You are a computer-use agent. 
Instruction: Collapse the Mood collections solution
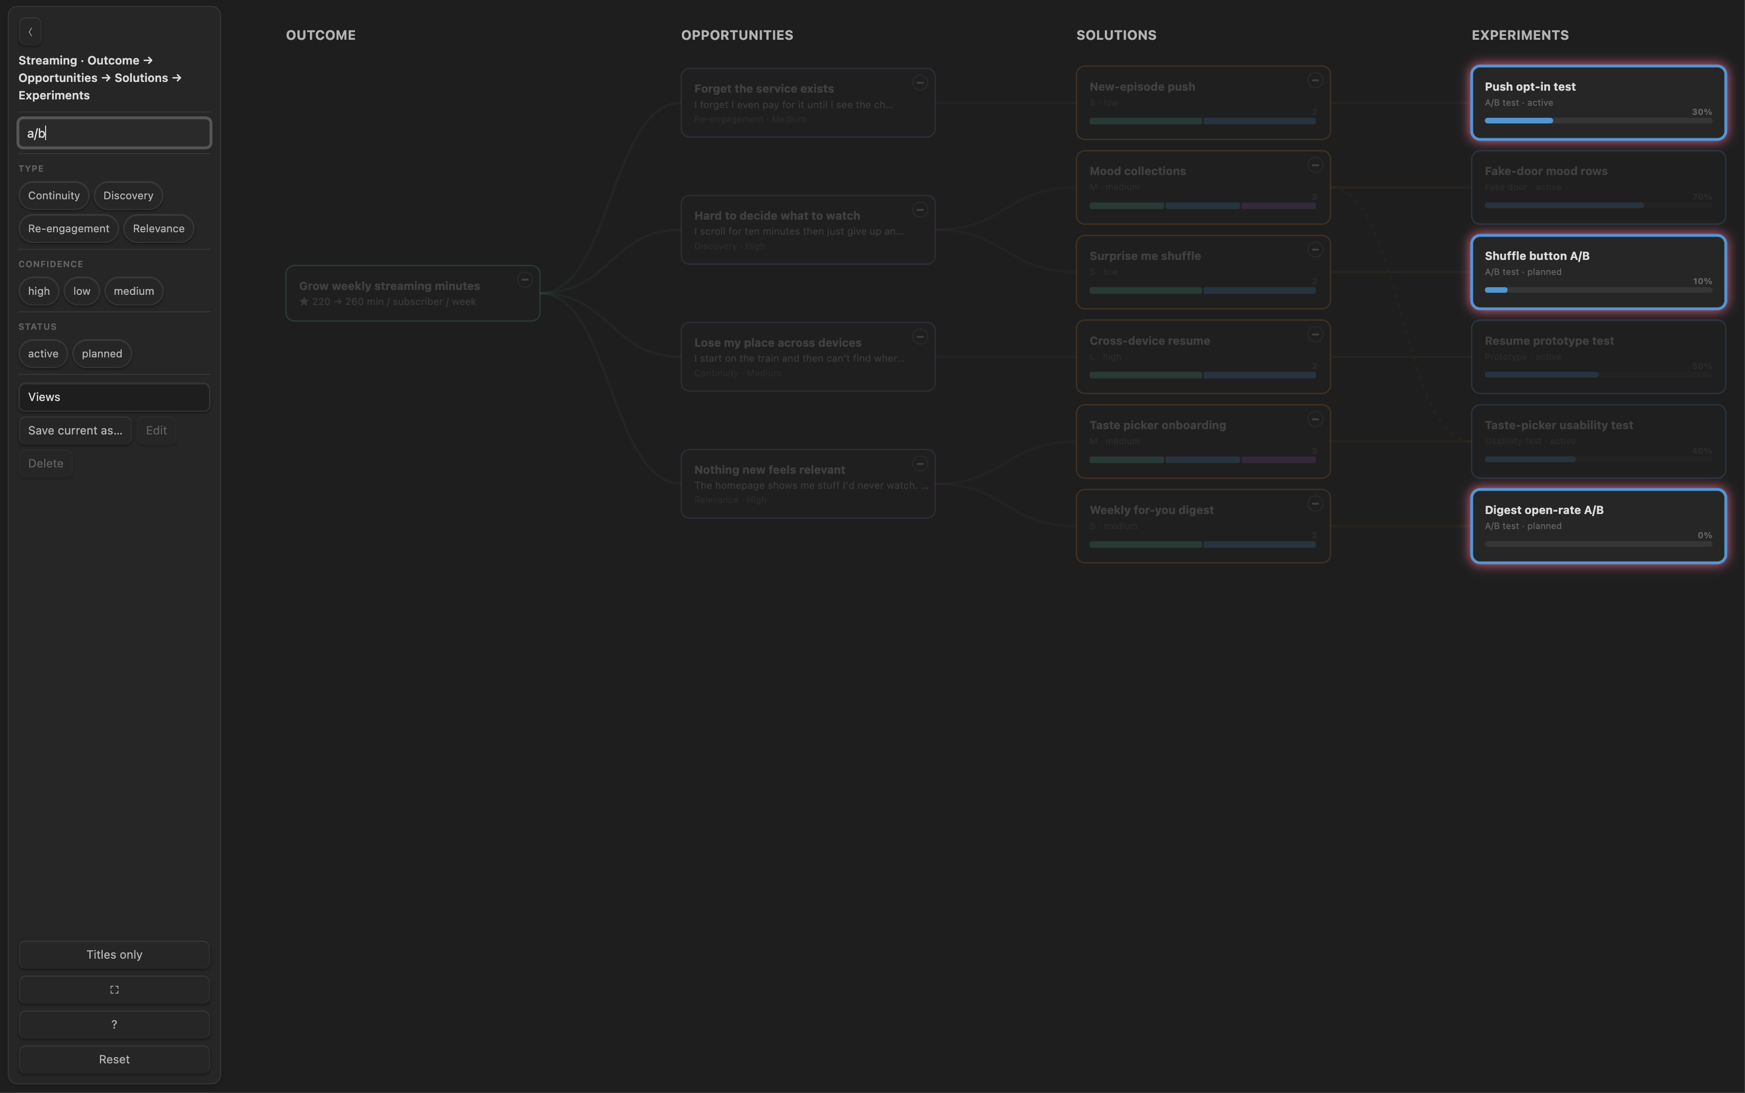(1315, 165)
